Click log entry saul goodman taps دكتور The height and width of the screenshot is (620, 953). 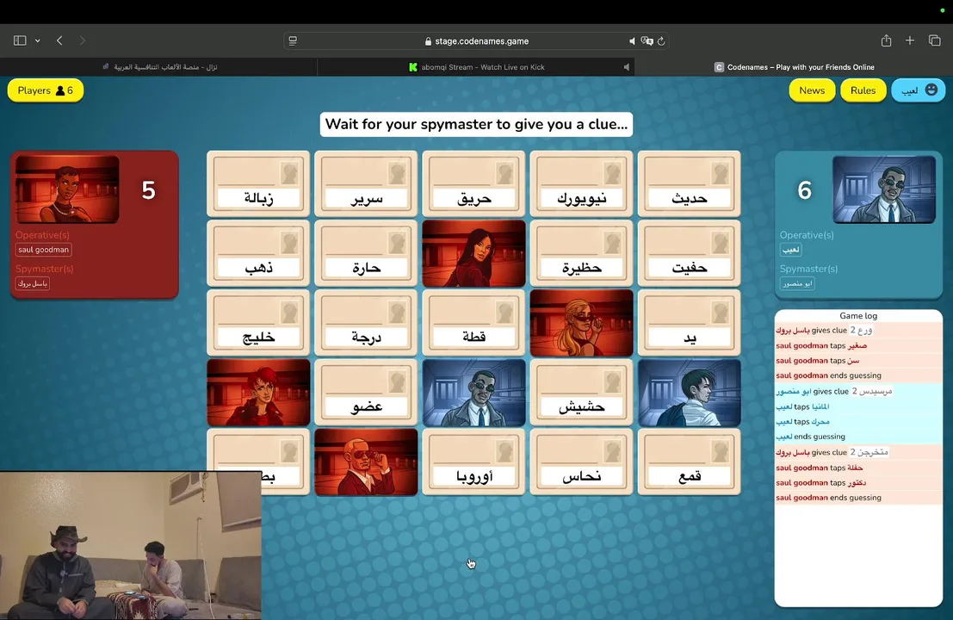(858, 482)
